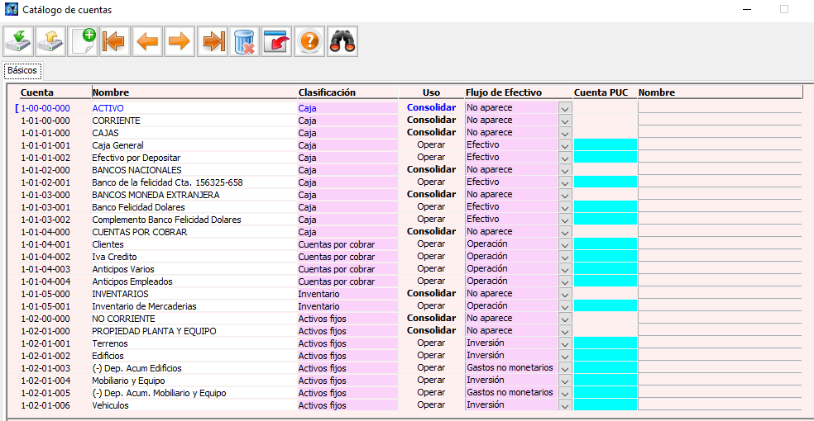Open cash flow dropdown for Caja General
Viewport: 814px width, 421px height.
(565, 145)
